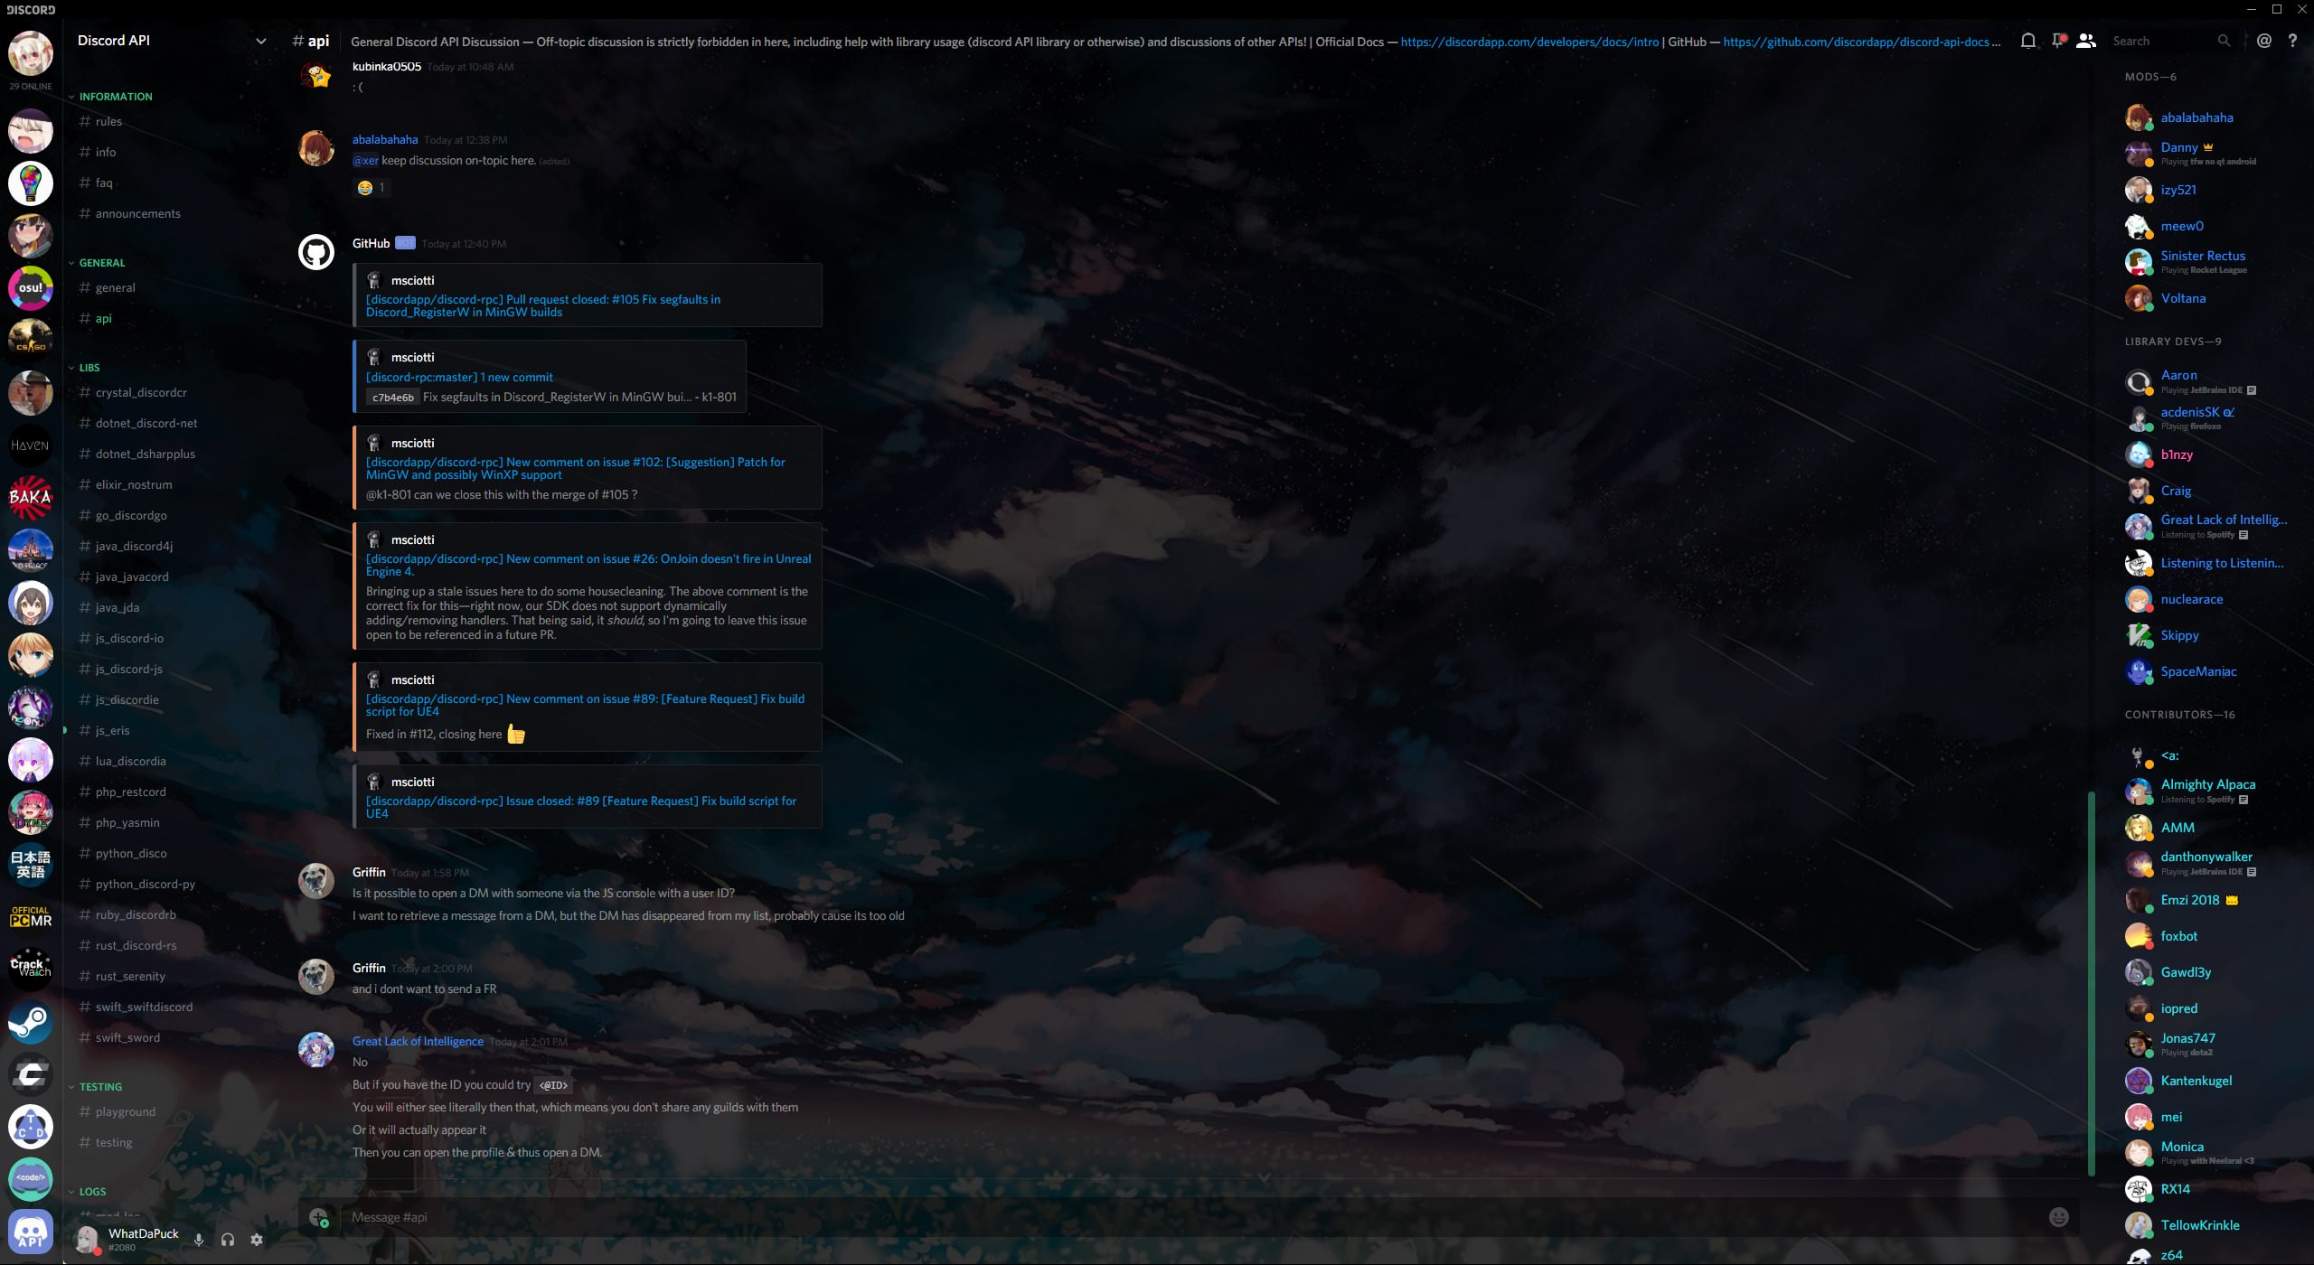Click Great Lack of Intelligence message author
This screenshot has width=2314, height=1265.
point(418,1041)
